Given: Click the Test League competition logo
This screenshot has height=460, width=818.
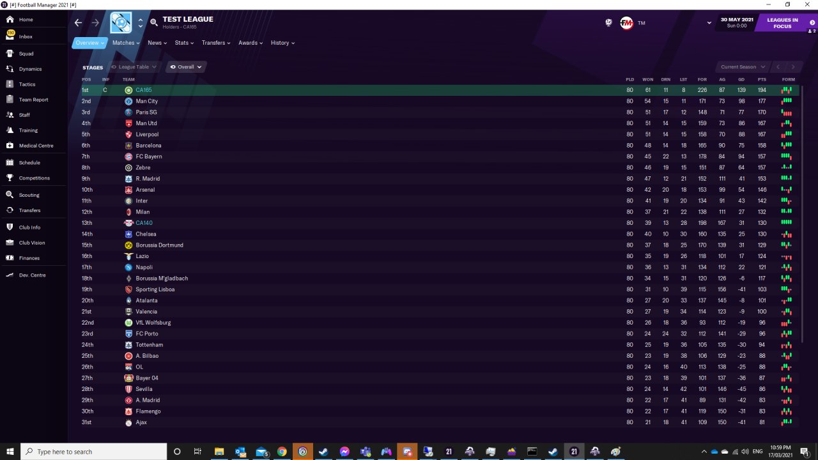Looking at the screenshot, I should (121, 22).
